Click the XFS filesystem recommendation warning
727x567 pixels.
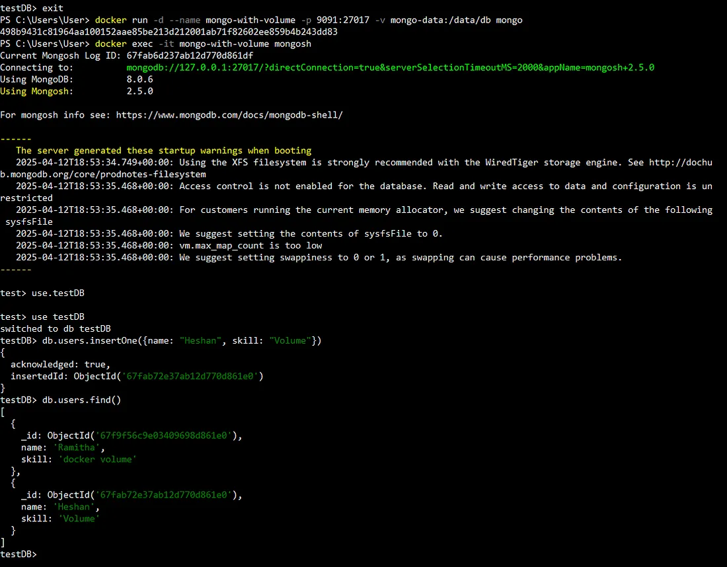(x=356, y=169)
